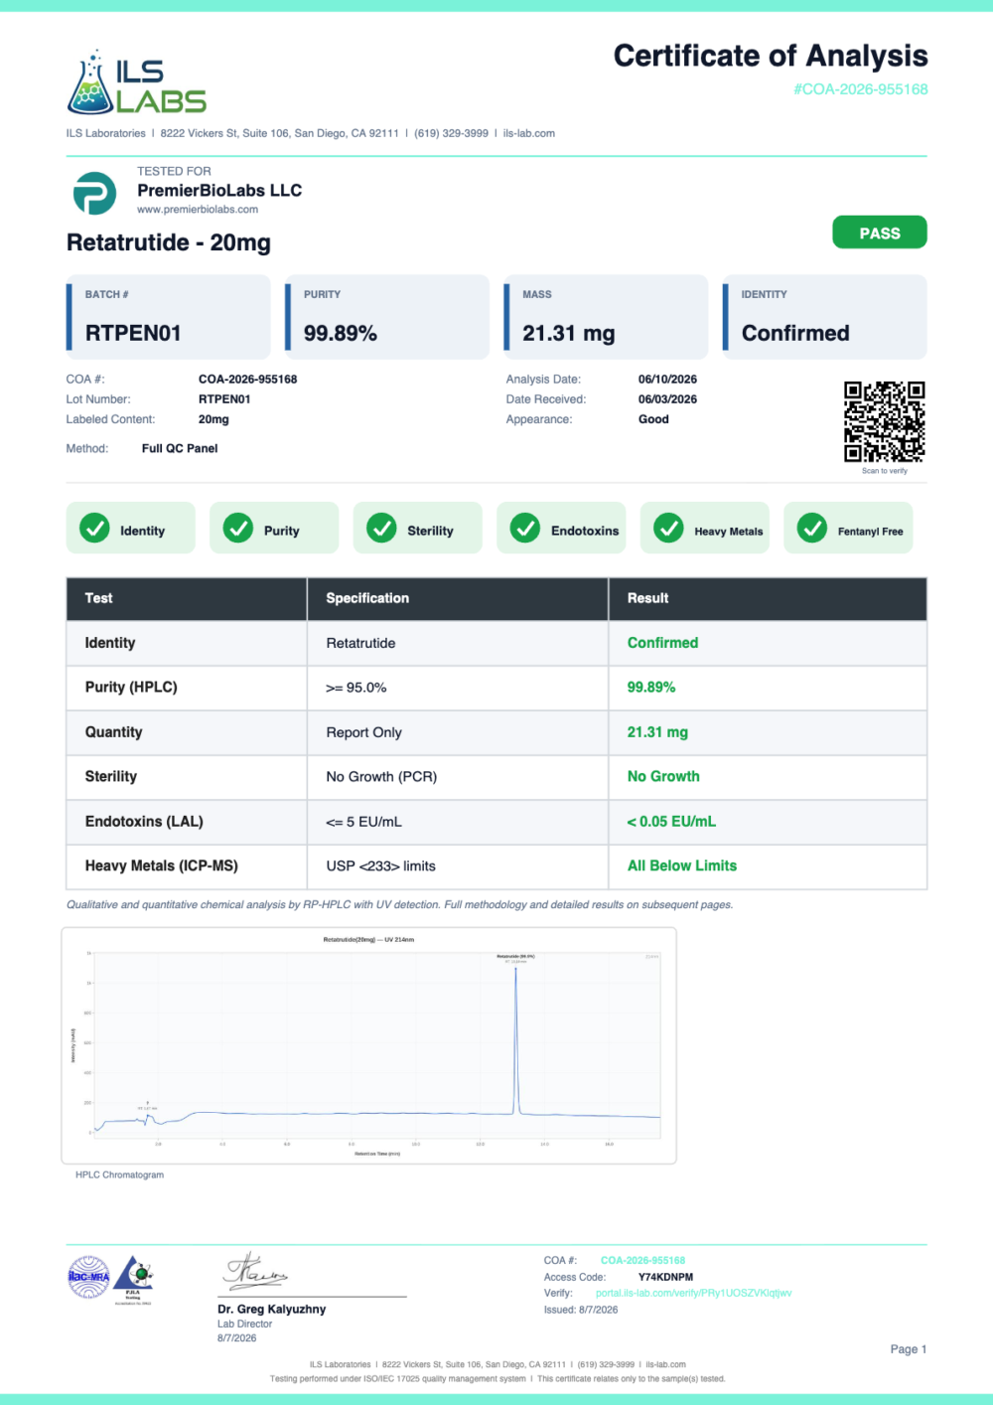Click the Endotoxins (LAL) row label
993x1405 pixels.
[144, 821]
